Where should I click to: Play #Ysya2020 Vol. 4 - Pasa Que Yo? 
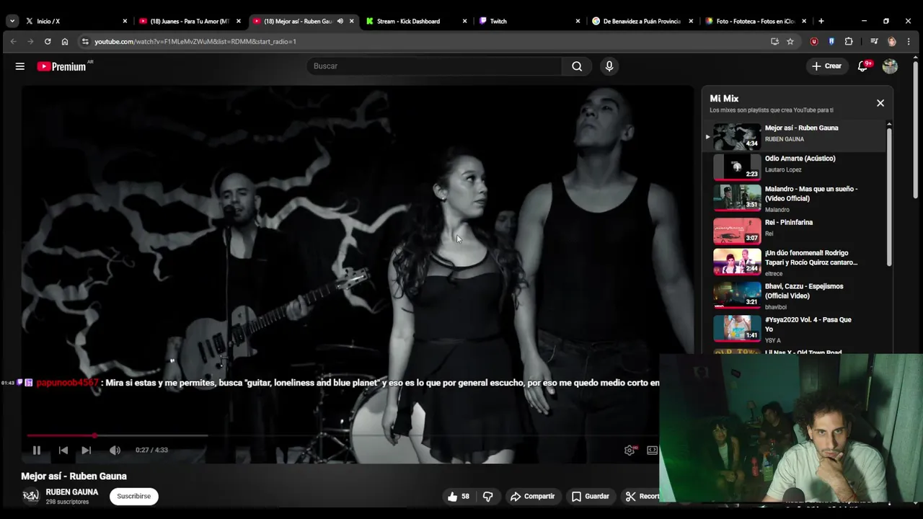(x=793, y=329)
